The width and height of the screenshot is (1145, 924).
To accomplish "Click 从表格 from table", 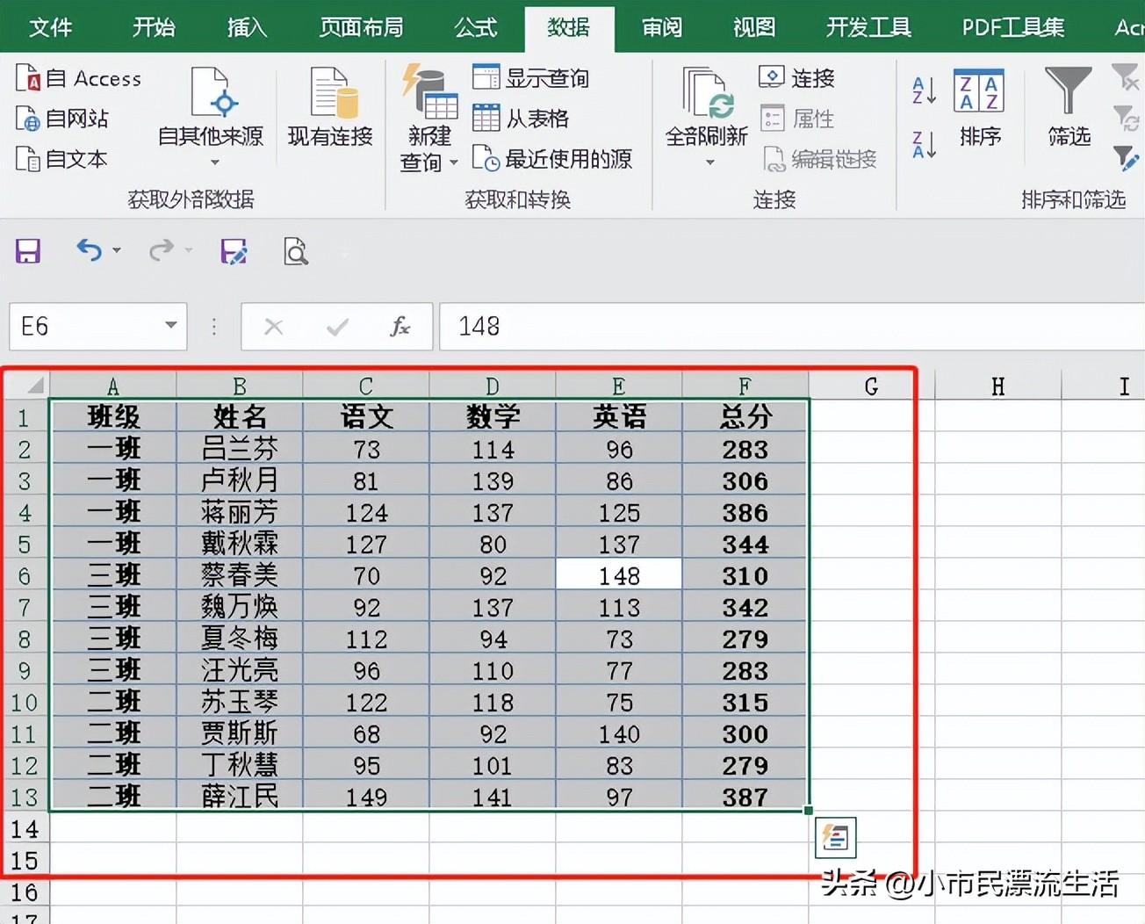I will [521, 119].
